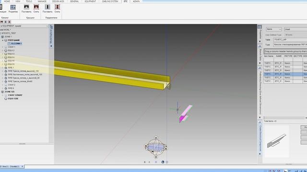The image size is (307, 172).
Task: Select PIPE 6 in the tree
Action: (x=11, y=88)
